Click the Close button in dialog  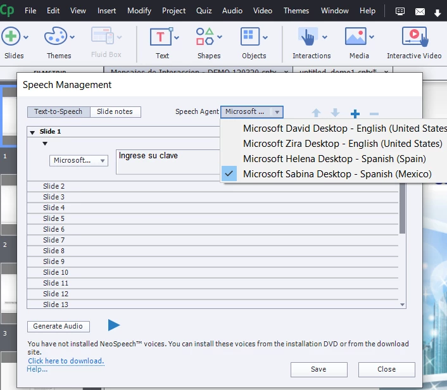(387, 370)
